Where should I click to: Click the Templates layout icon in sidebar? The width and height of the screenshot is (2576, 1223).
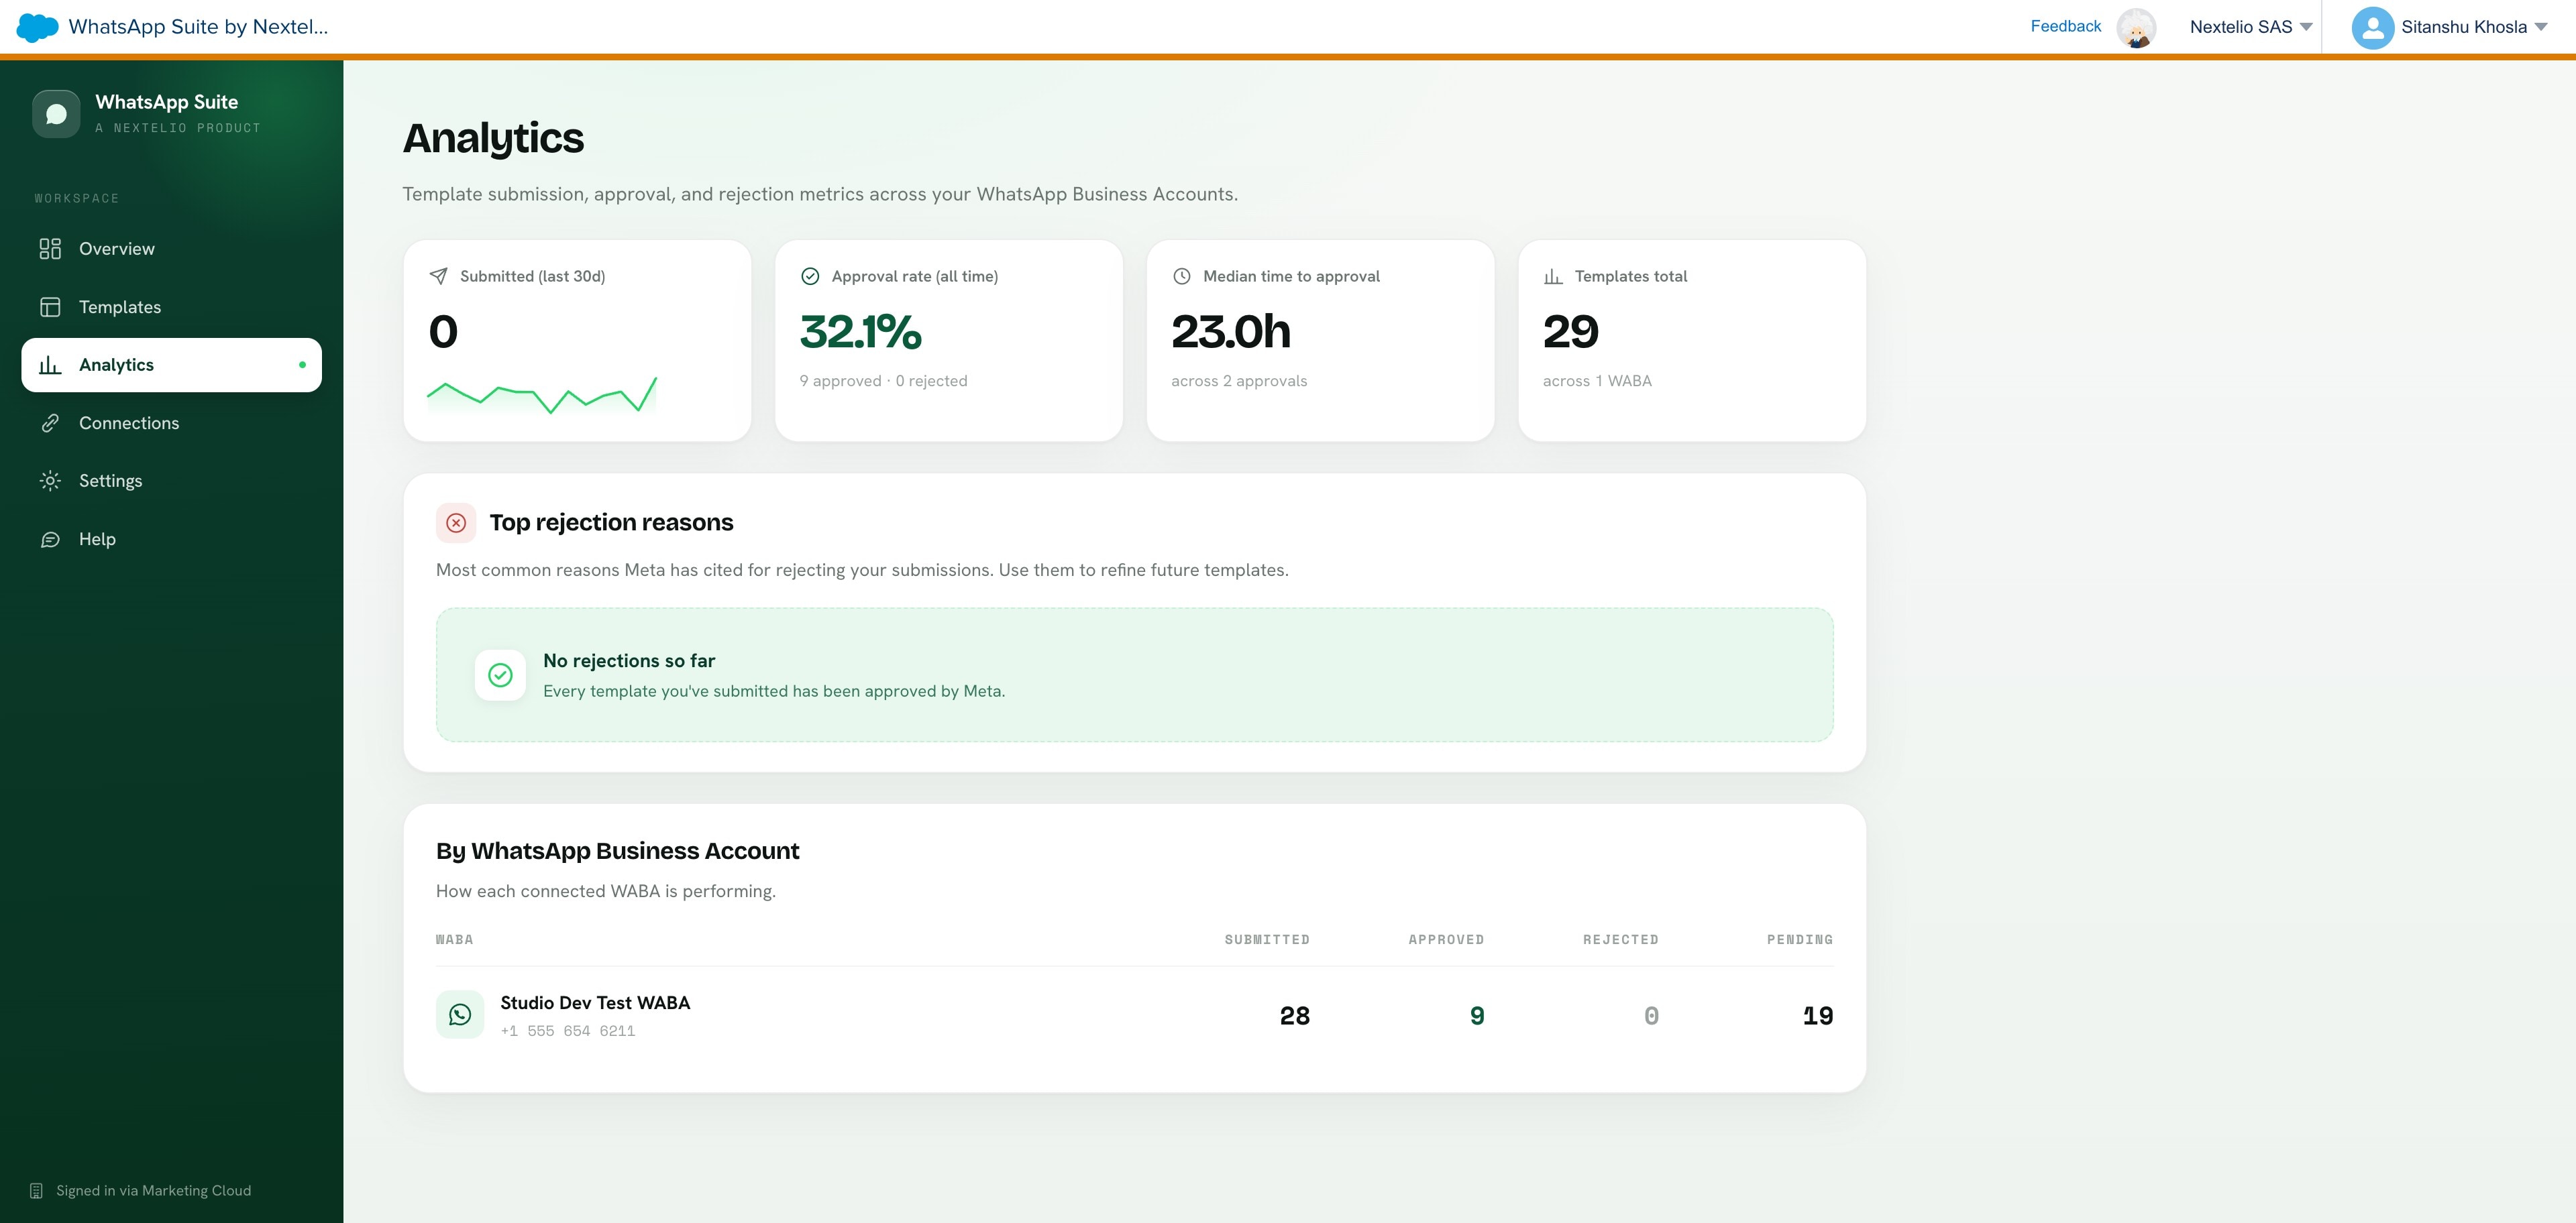pos(50,306)
